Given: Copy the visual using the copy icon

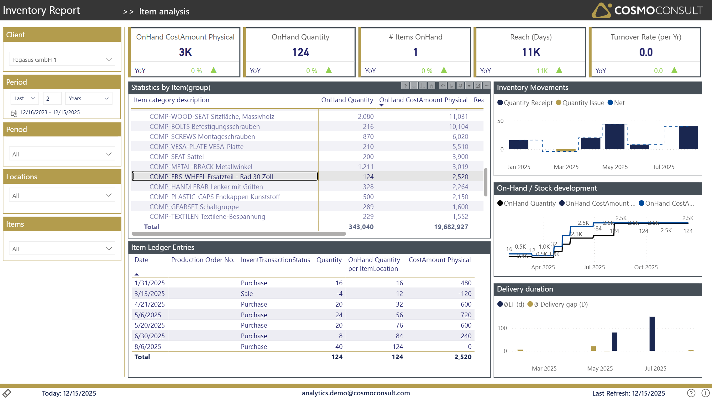Looking at the screenshot, I should pyautogui.click(x=452, y=86).
